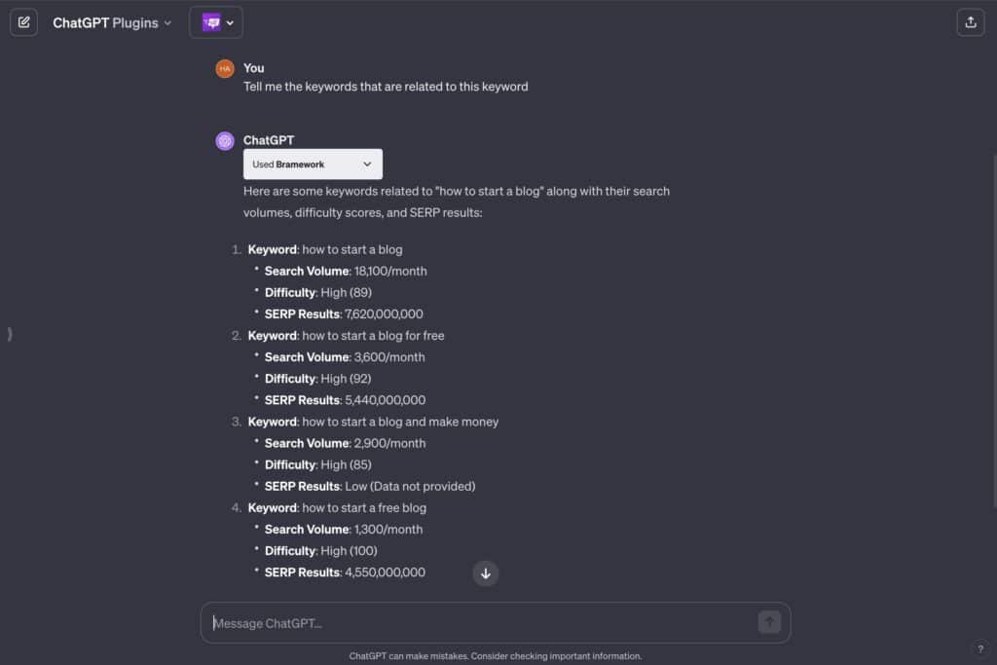Viewport: 997px width, 665px height.
Task: Click the ChatGPT Plugins title text
Action: (105, 23)
